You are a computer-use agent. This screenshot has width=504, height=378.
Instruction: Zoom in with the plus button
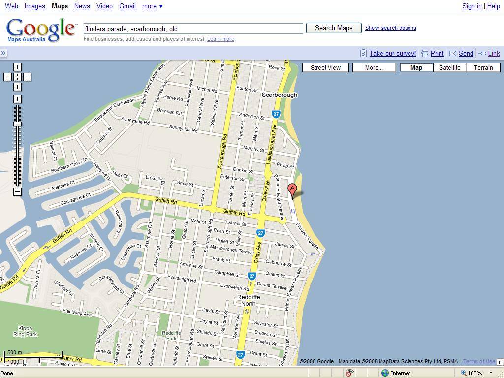coord(17,99)
